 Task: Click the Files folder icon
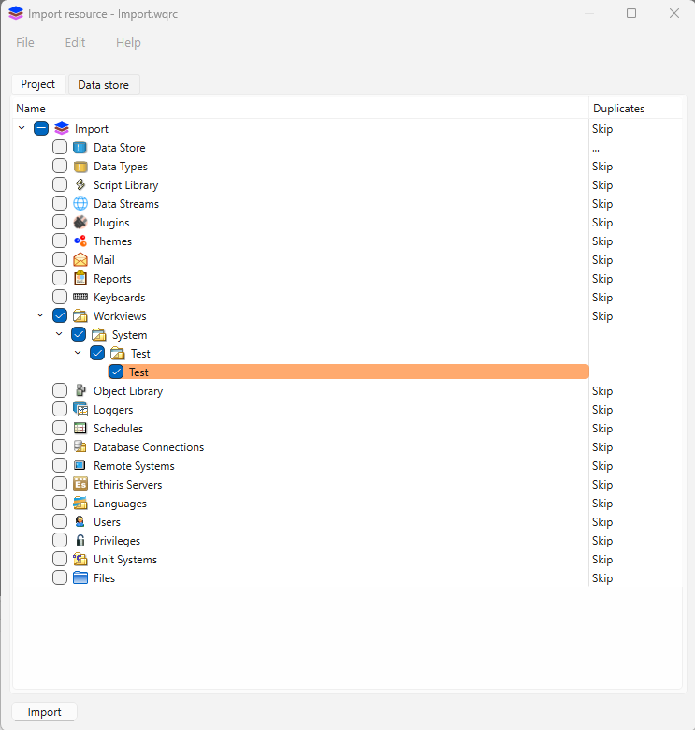pos(80,577)
